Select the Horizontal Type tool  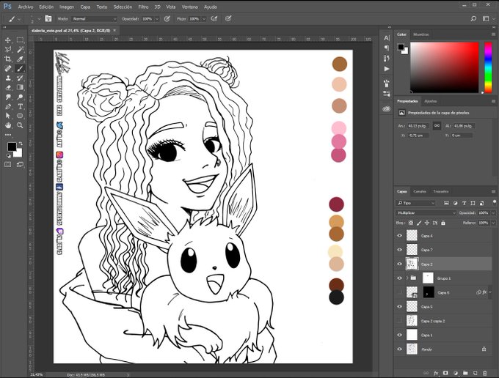click(x=20, y=106)
